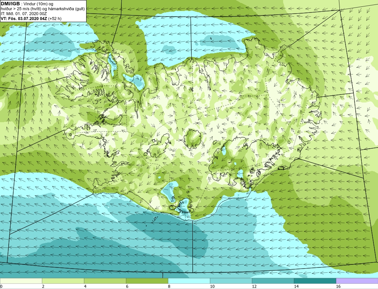
Task: Click the legend label '4'
Action: click(85, 286)
